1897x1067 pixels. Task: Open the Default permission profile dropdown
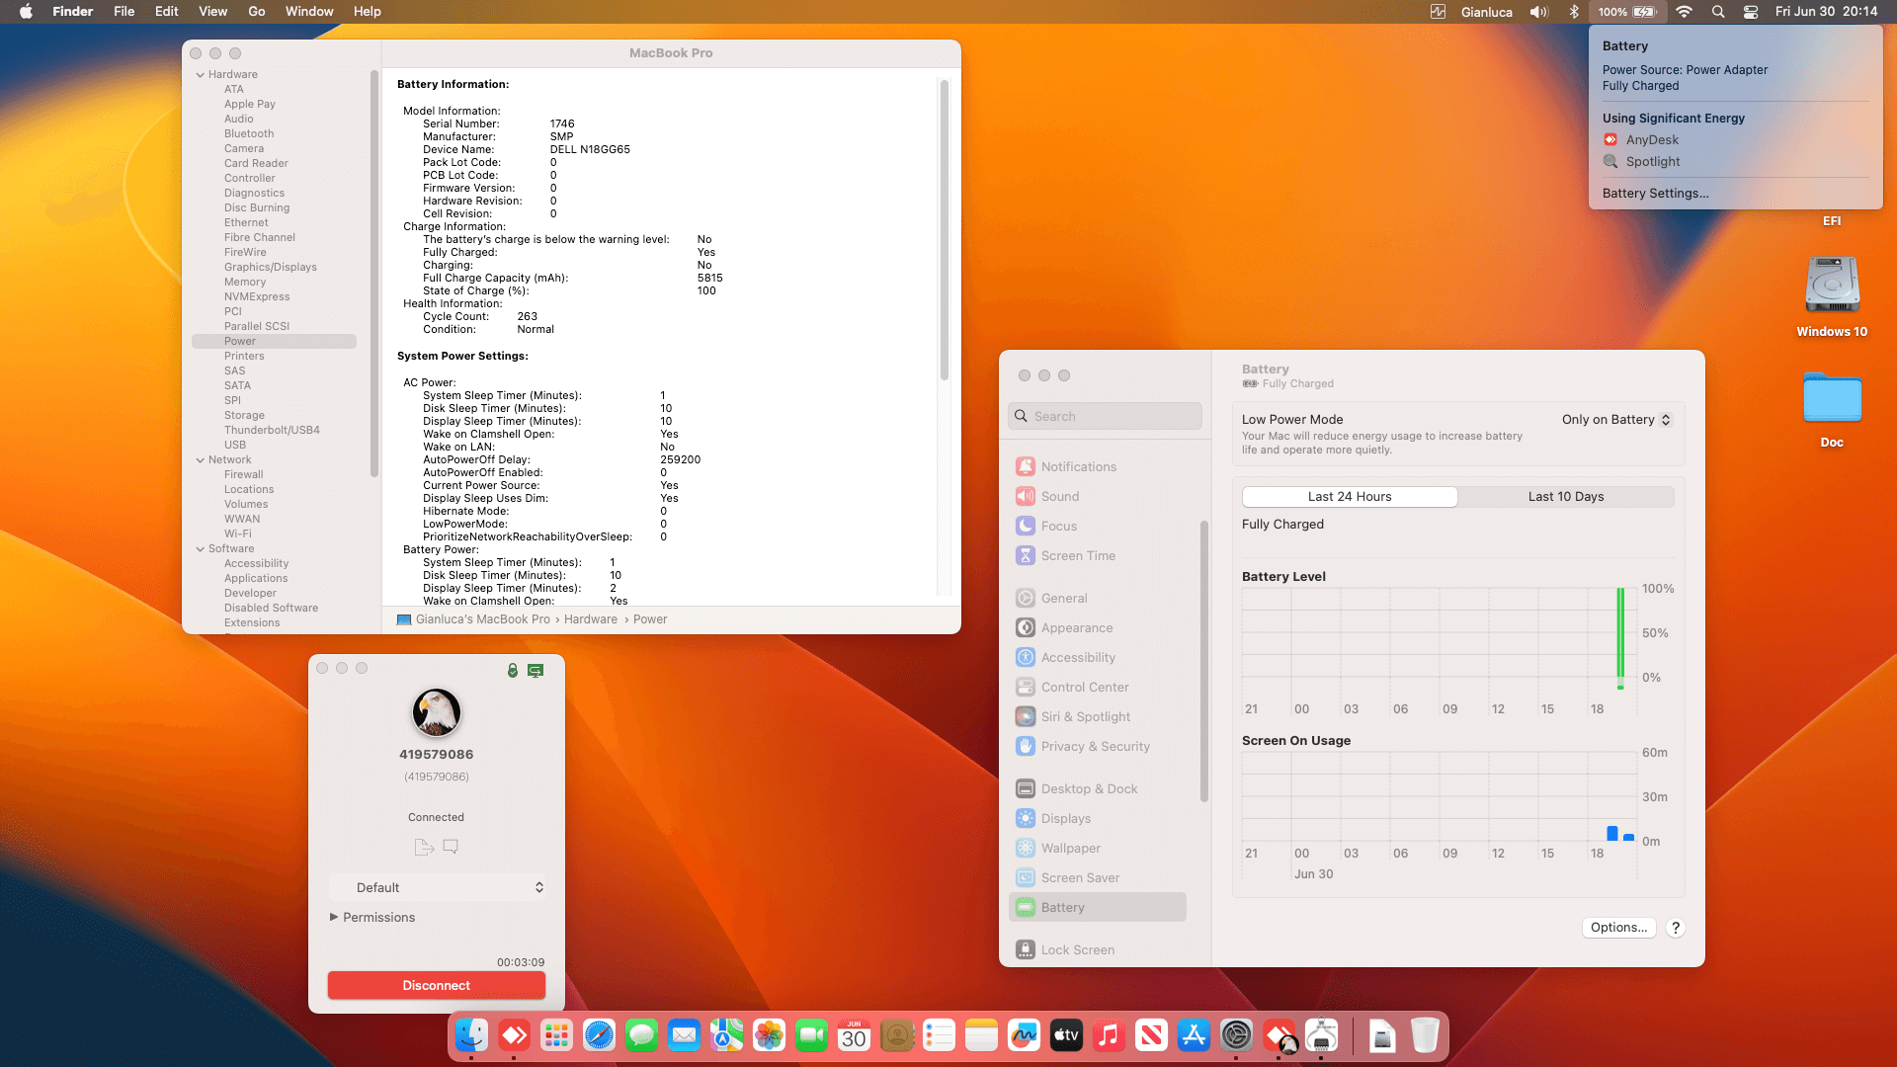point(438,887)
